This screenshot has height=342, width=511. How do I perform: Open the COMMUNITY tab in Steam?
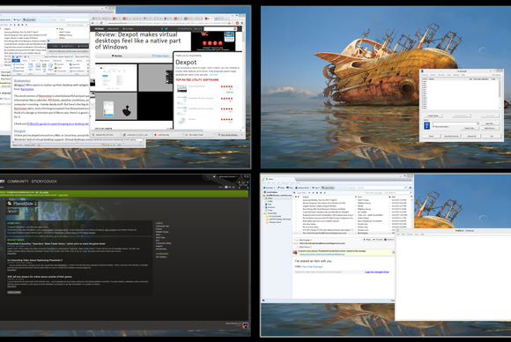(18, 182)
